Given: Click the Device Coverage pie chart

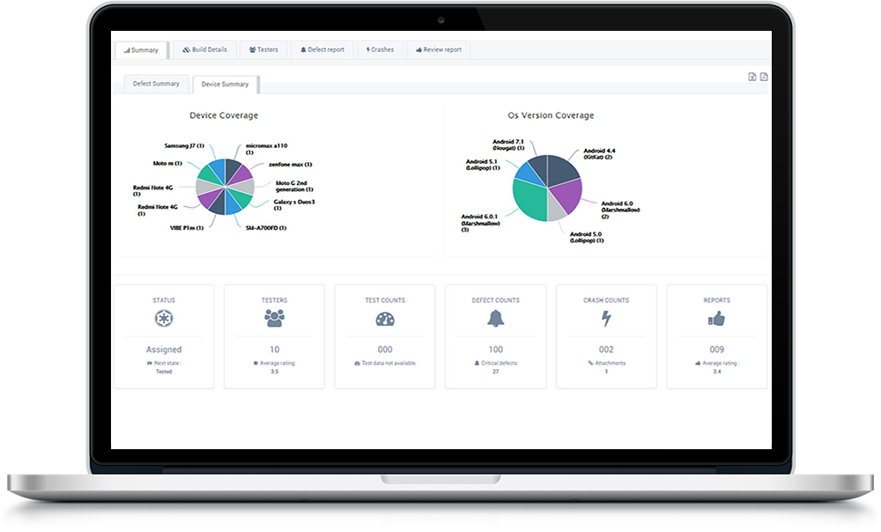Looking at the screenshot, I should click(x=225, y=187).
